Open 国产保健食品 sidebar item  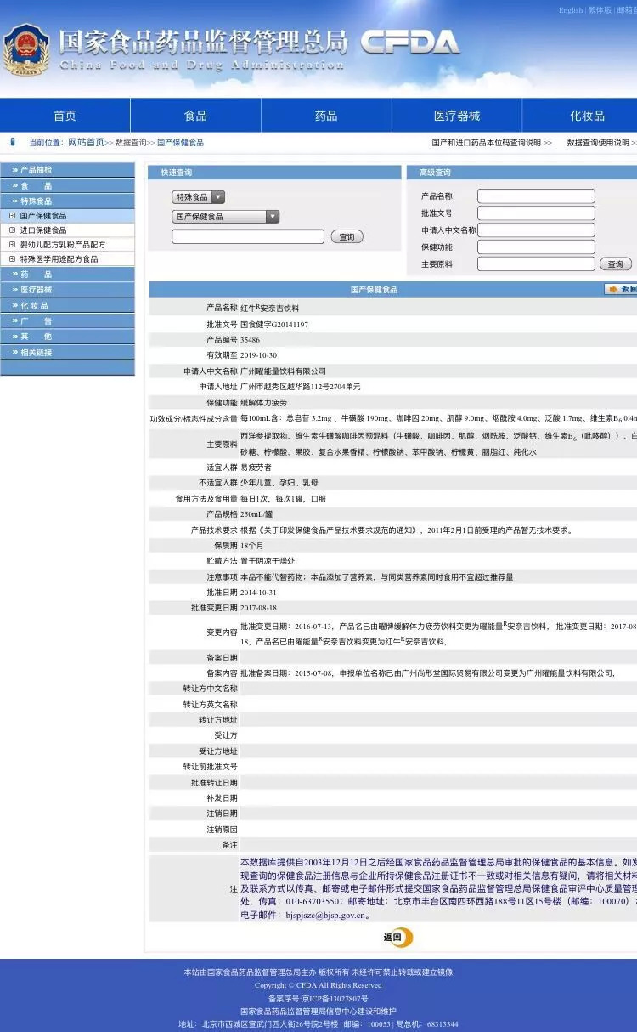pos(43,216)
